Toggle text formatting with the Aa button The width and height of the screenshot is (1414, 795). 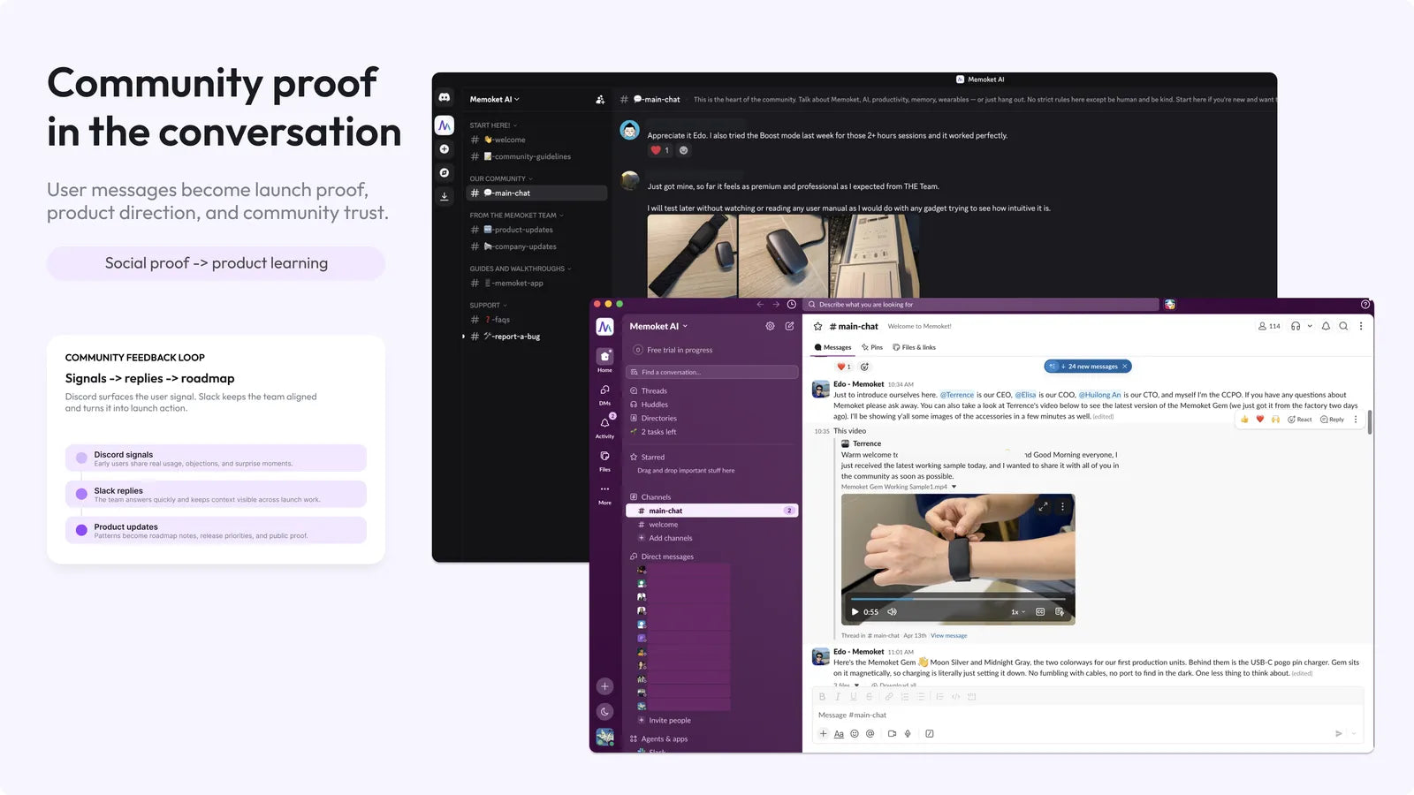point(839,733)
